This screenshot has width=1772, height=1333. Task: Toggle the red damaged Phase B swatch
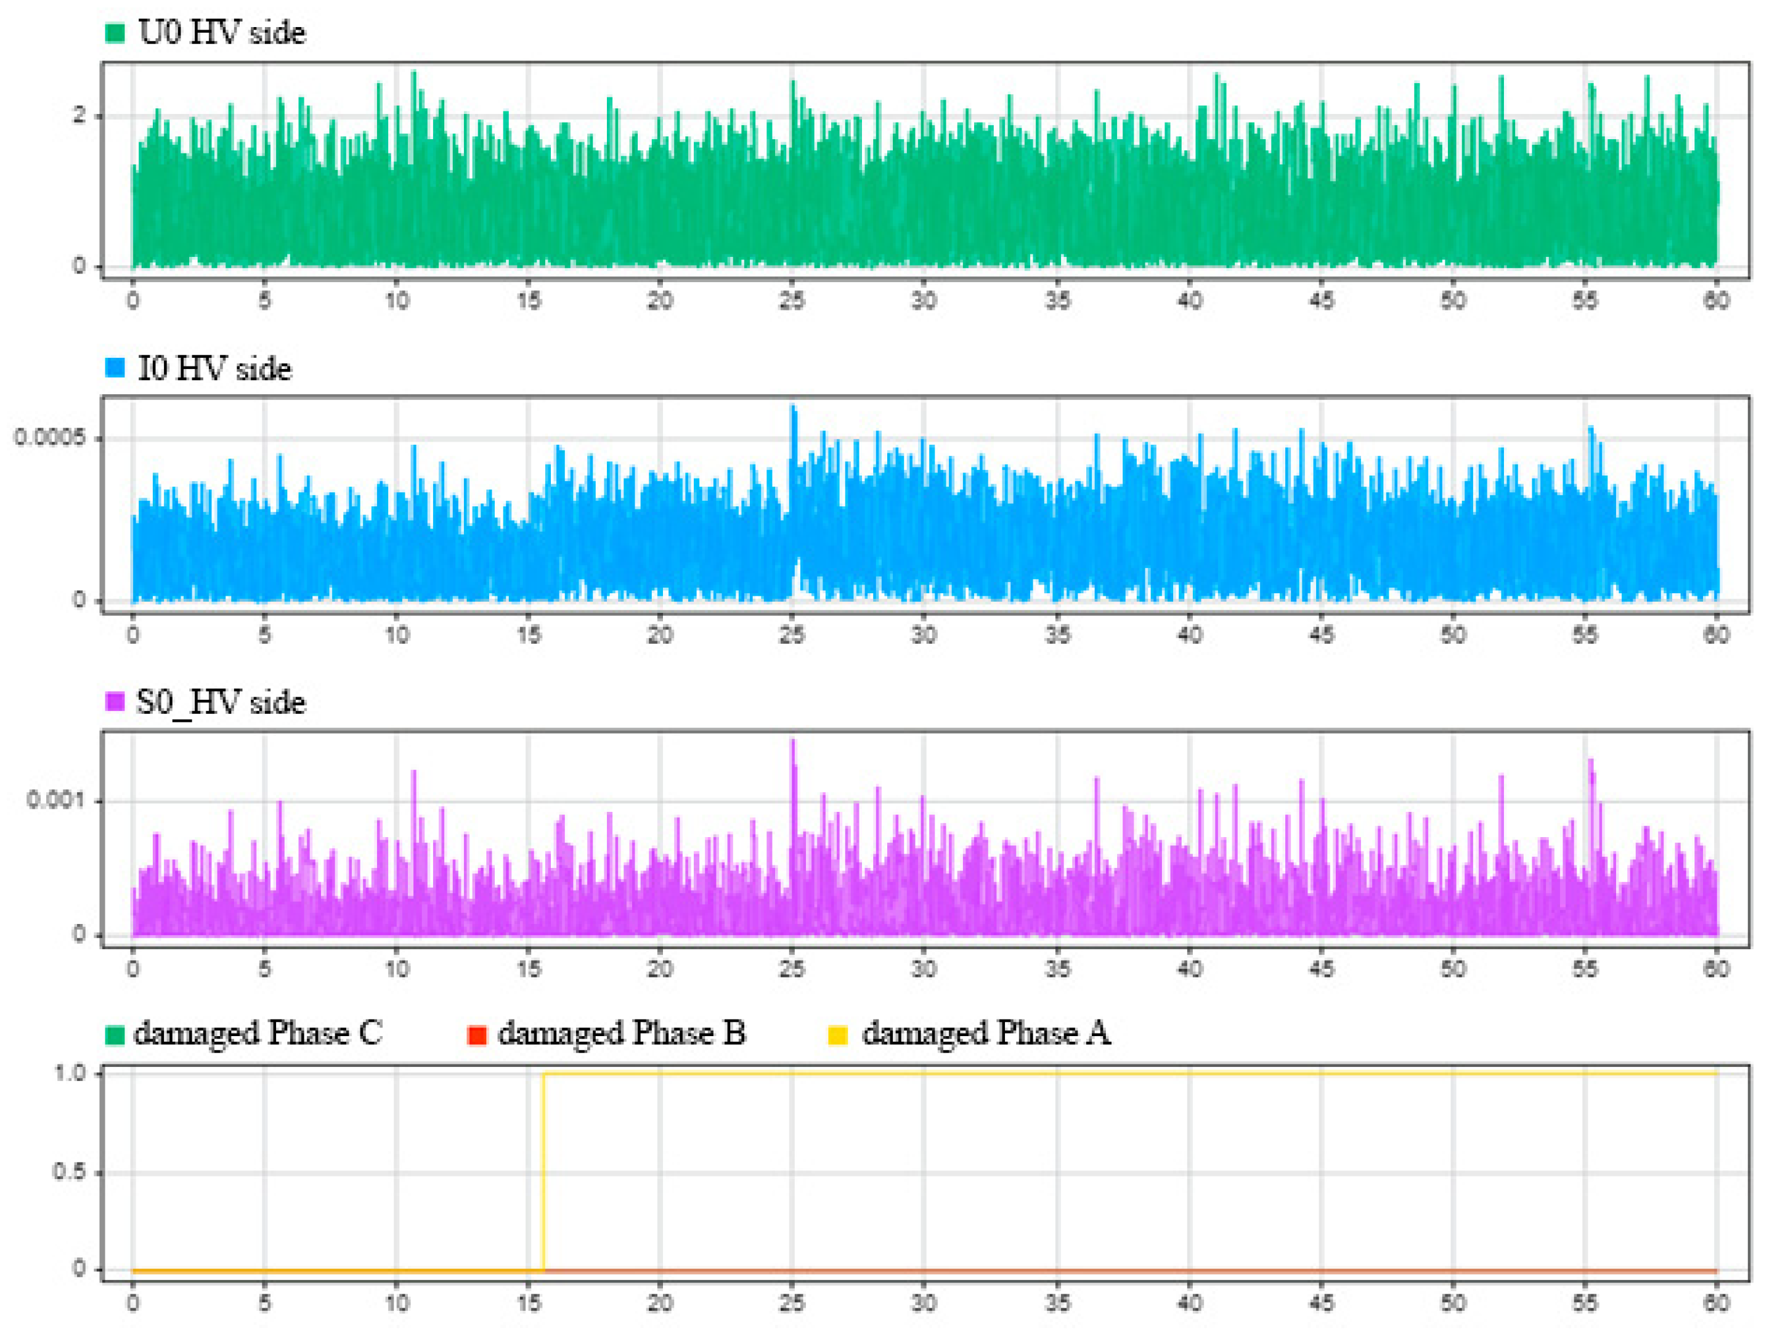click(x=478, y=1035)
